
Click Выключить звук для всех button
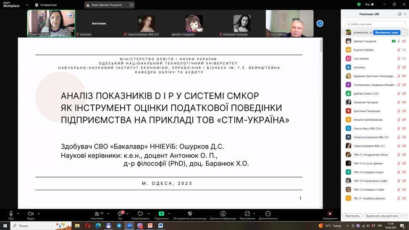(x=382, y=216)
